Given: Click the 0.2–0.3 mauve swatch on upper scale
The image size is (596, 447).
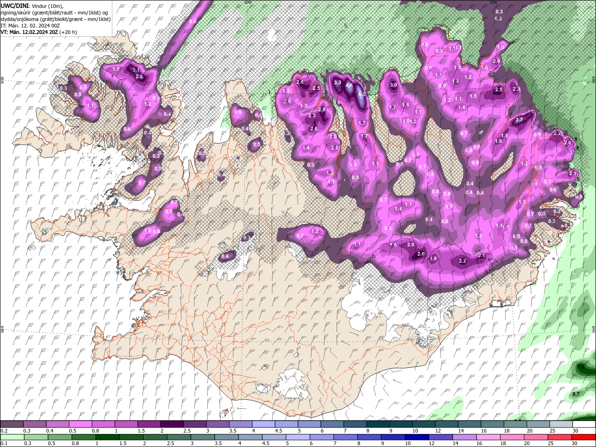Looking at the screenshot, I should click(x=12, y=424).
